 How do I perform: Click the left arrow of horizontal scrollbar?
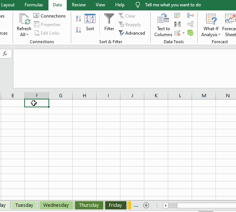(166, 205)
